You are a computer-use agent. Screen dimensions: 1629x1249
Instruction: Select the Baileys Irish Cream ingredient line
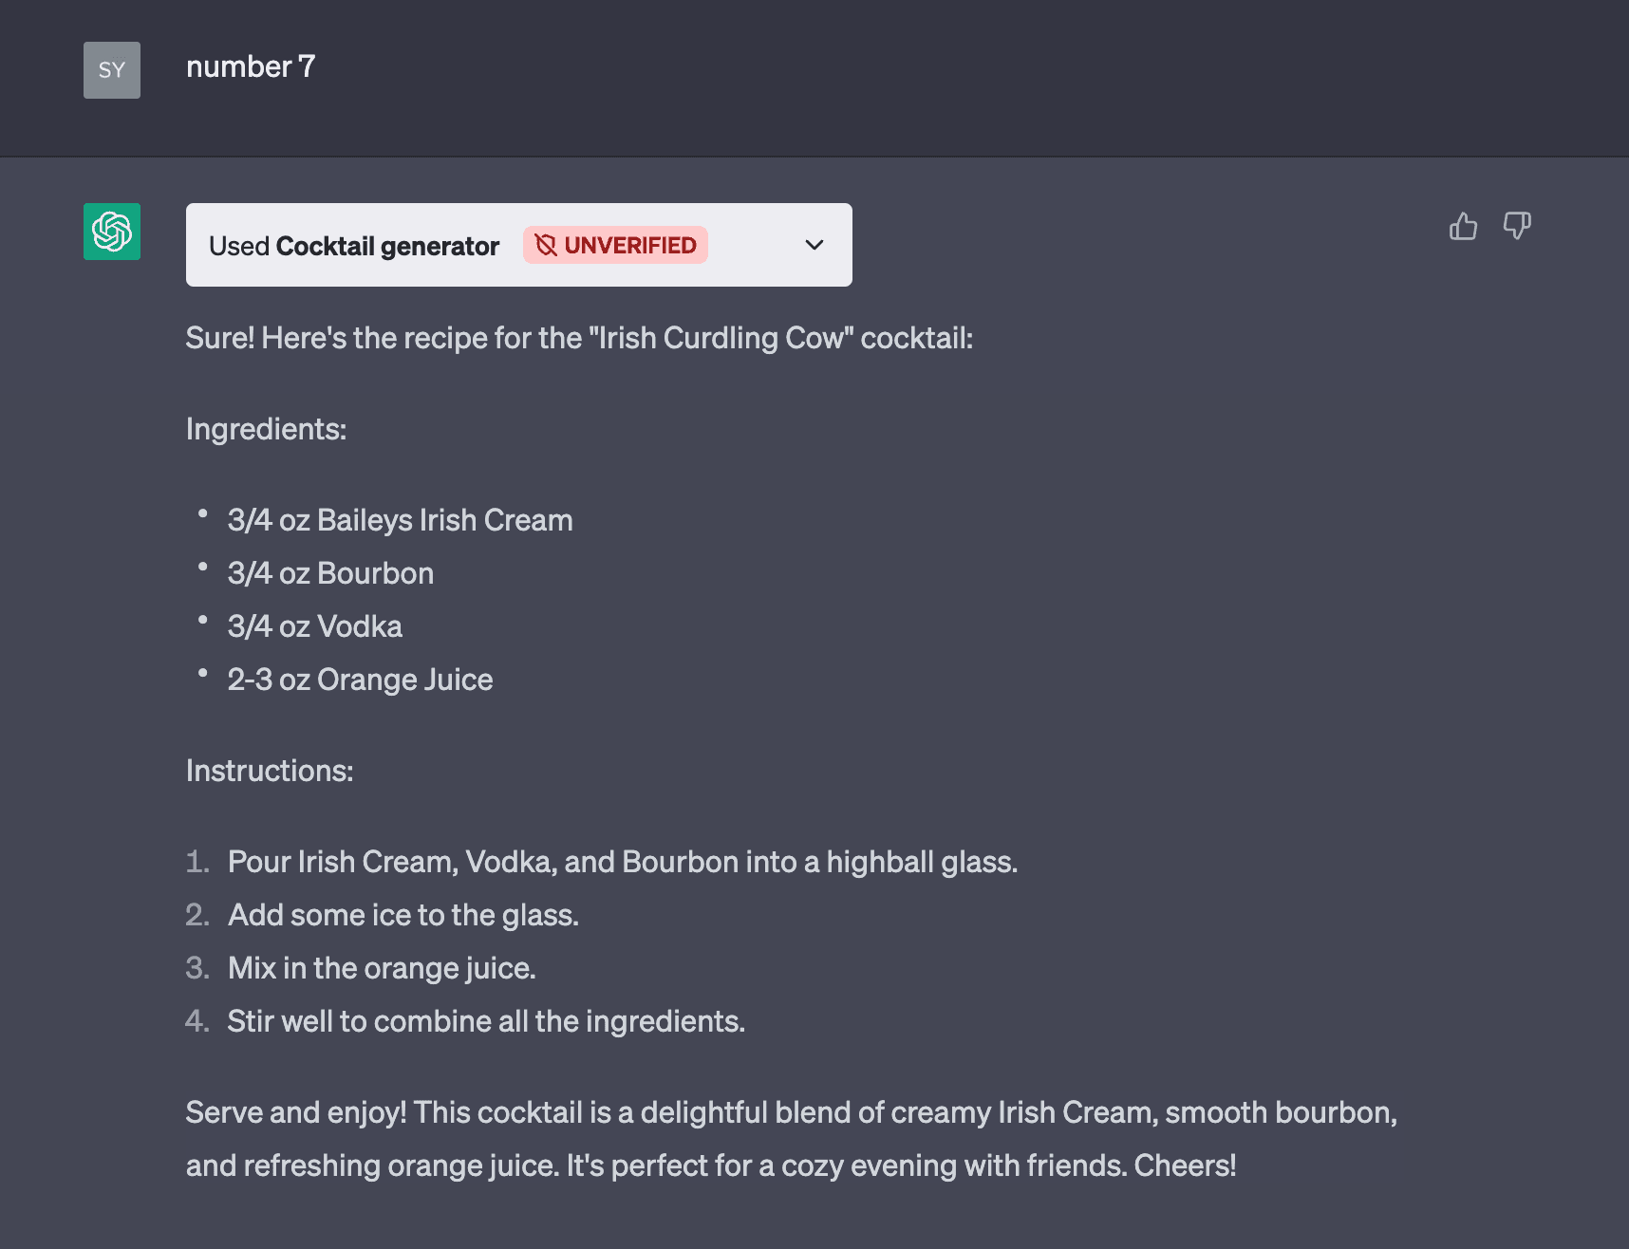click(x=400, y=520)
